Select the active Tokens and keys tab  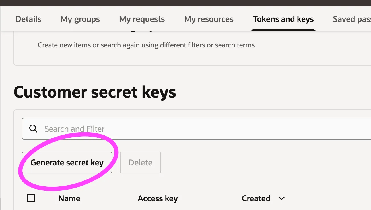point(283,19)
